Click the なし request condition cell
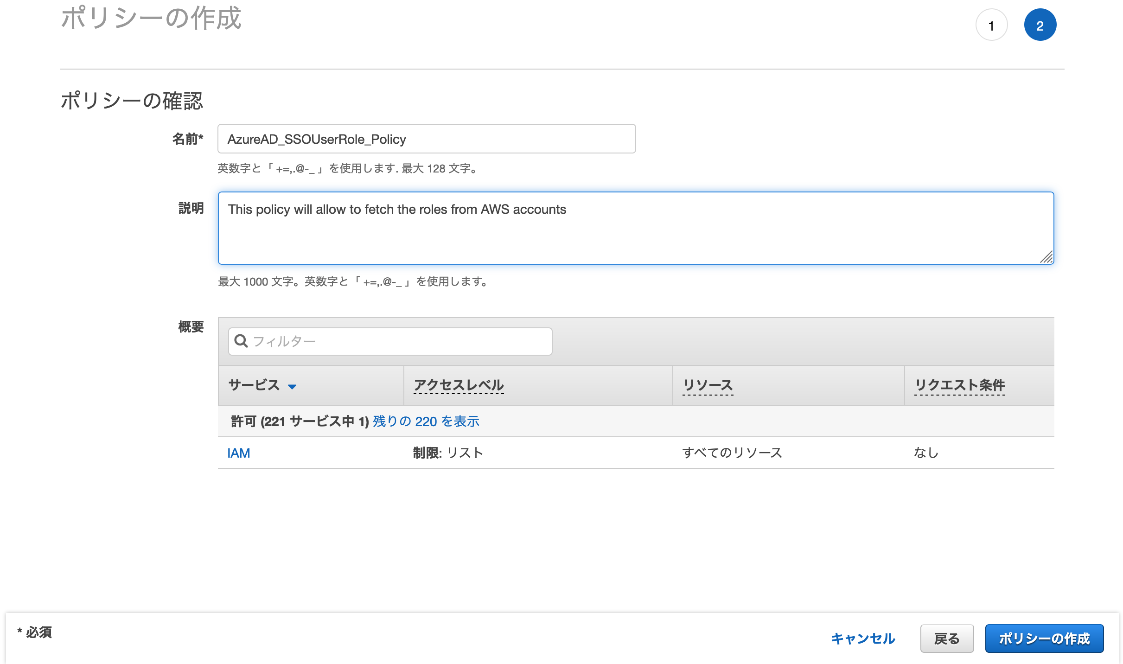Image resolution: width=1123 pixels, height=664 pixels. (x=926, y=453)
